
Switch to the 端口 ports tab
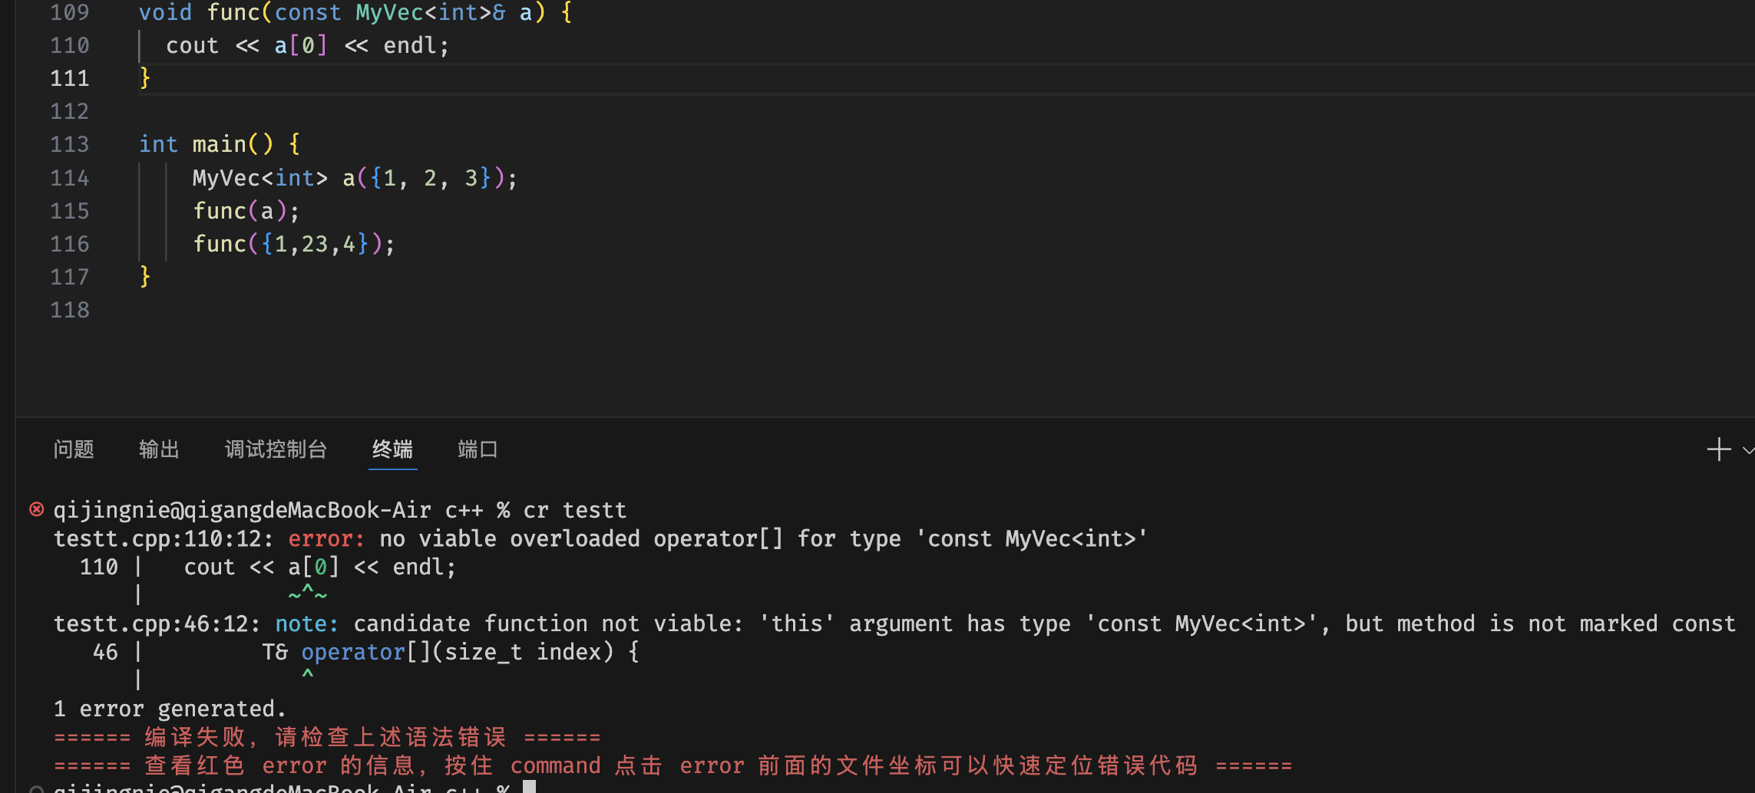tap(478, 449)
